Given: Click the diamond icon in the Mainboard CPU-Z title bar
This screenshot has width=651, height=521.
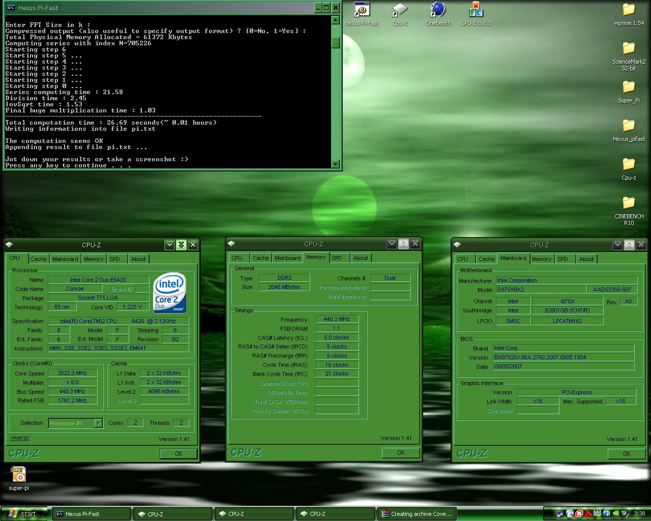Looking at the screenshot, I should (457, 245).
